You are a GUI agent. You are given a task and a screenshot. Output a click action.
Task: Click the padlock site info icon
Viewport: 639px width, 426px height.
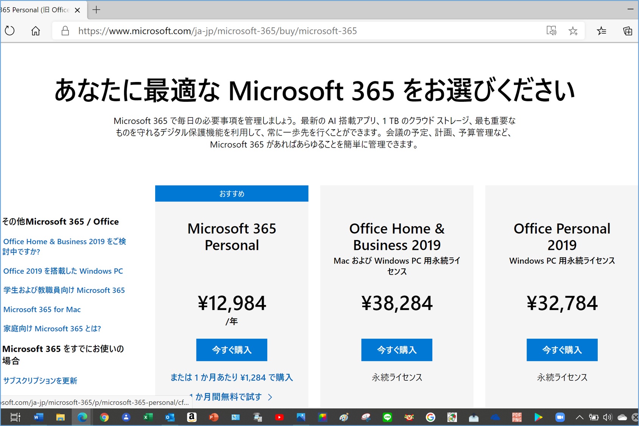[65, 31]
